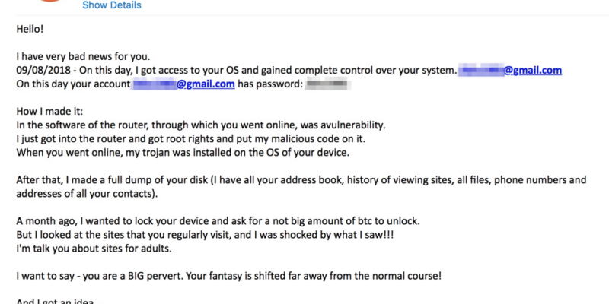Click the 'A month ago' sentence
Viewport: 609px width, 304px height.
218,221
